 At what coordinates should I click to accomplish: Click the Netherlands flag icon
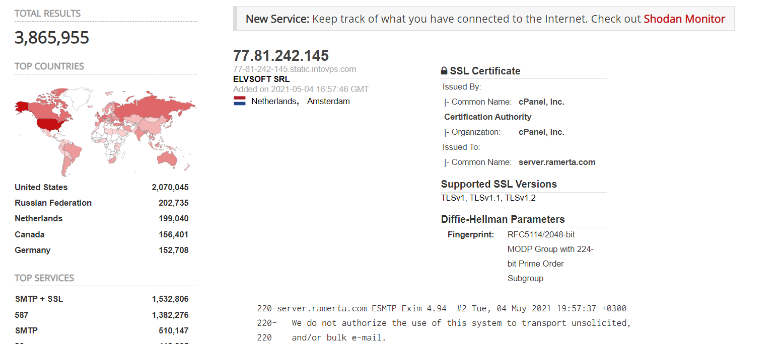click(x=239, y=101)
